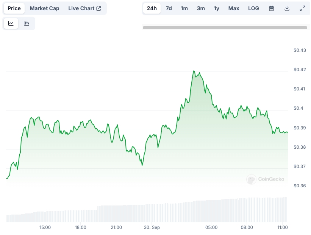311x235 pixels.
Task: Click the 05:00 time axis label
Action: pyautogui.click(x=211, y=227)
